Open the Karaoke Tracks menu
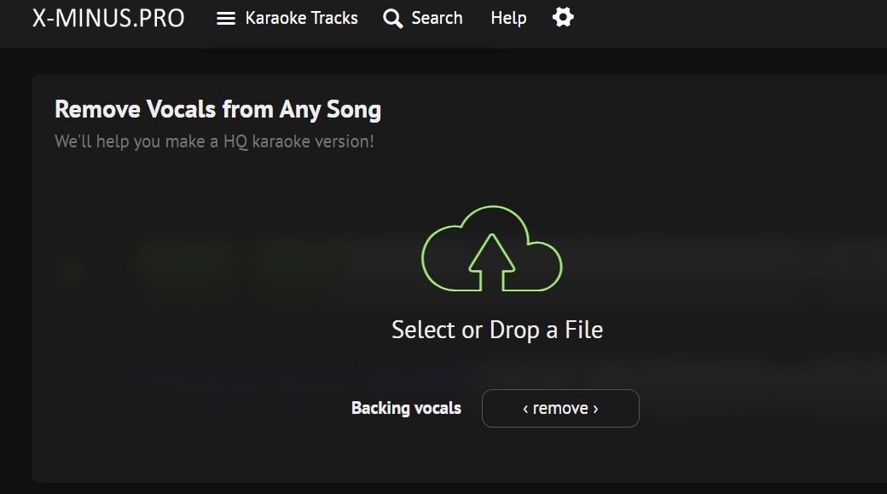The image size is (887, 494). tap(287, 18)
